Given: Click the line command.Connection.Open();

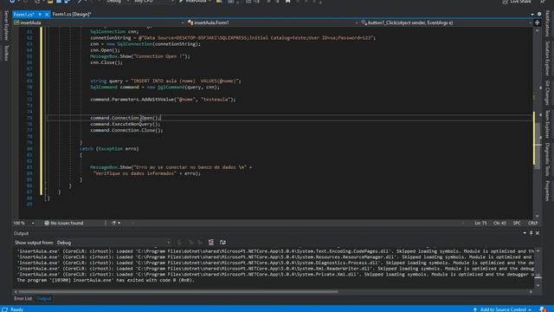Looking at the screenshot, I should point(126,118).
